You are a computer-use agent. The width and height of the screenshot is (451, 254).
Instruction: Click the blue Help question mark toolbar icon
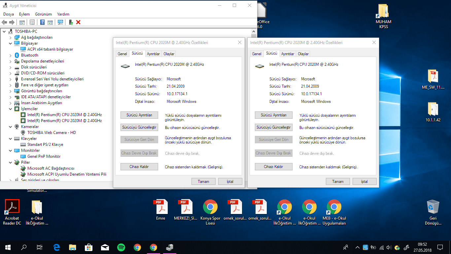[x=42, y=22]
